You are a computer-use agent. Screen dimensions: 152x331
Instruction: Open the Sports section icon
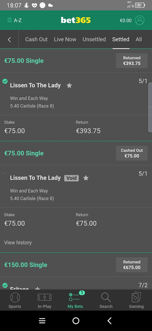[15, 297]
